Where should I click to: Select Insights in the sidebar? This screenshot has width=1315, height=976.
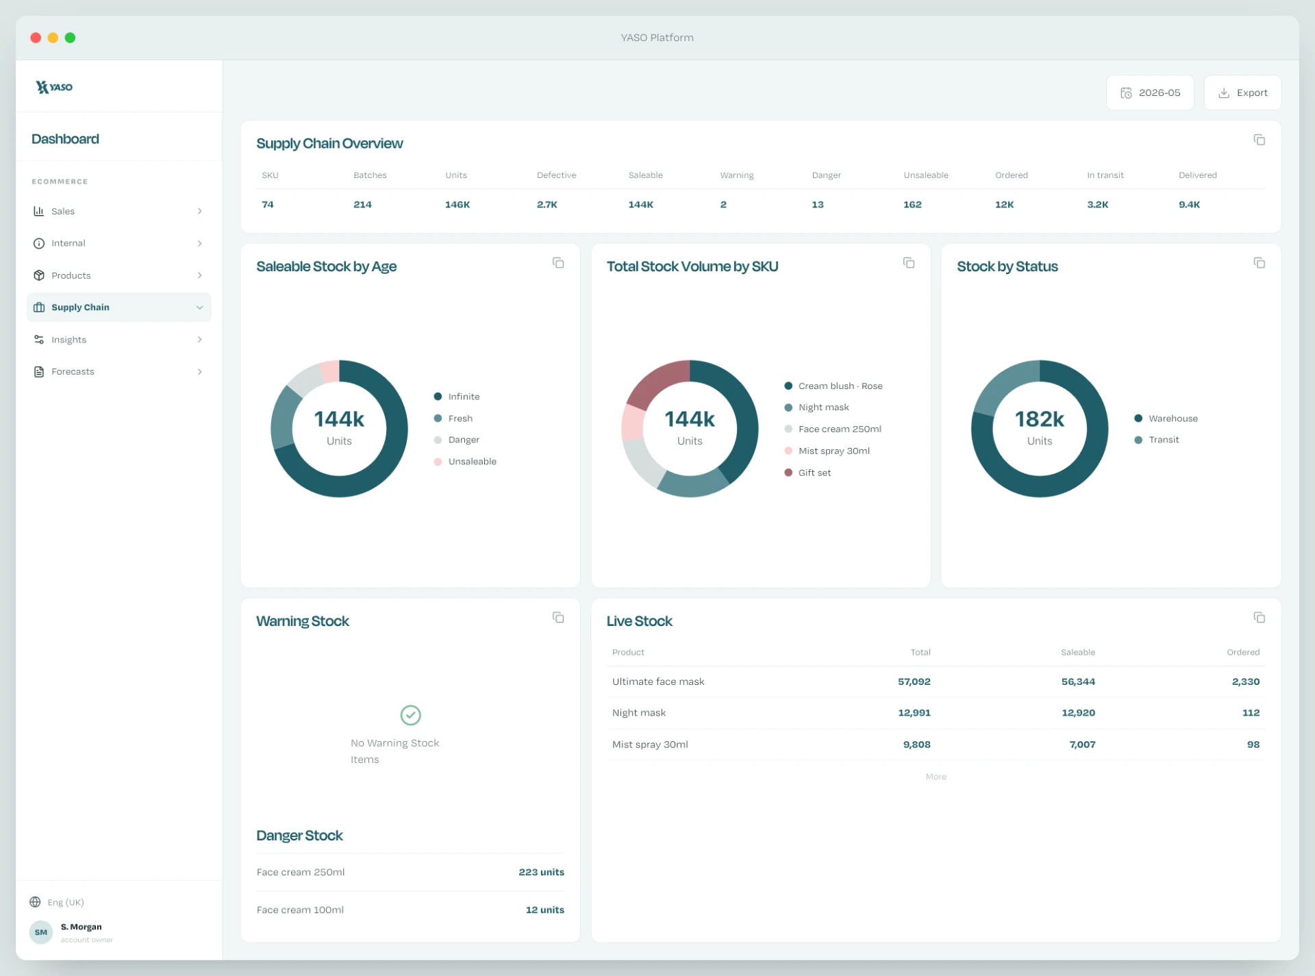(x=118, y=340)
